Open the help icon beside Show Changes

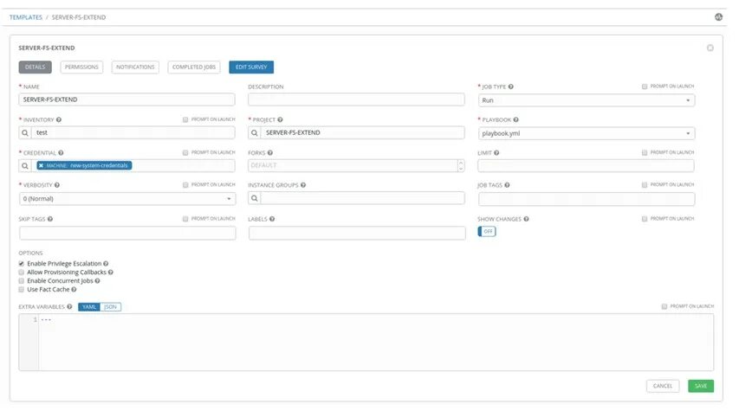click(x=527, y=219)
